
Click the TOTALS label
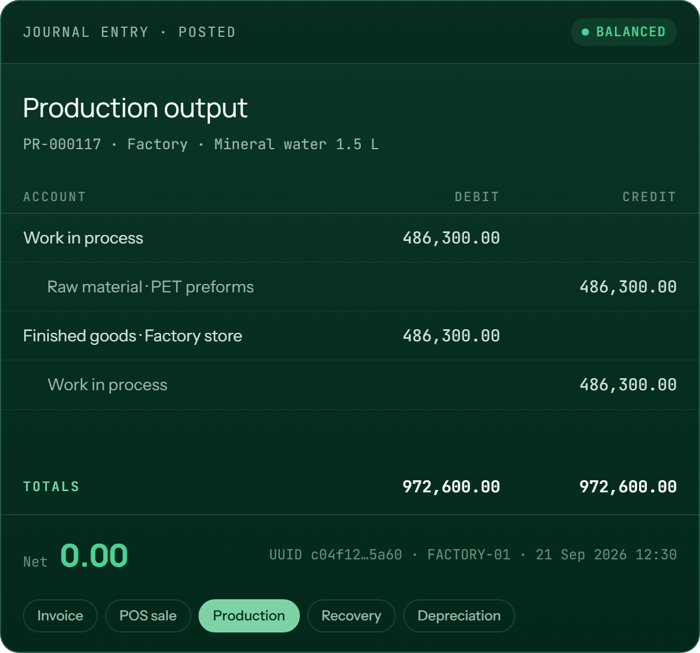pos(51,487)
